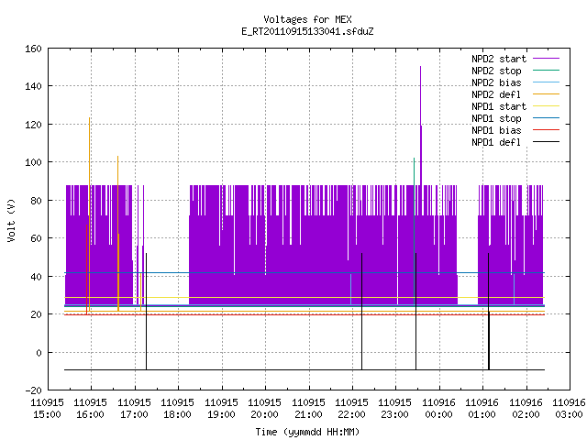The image size is (587, 440).
Task: Click the y-axis tick label 40
Action: click(36, 277)
